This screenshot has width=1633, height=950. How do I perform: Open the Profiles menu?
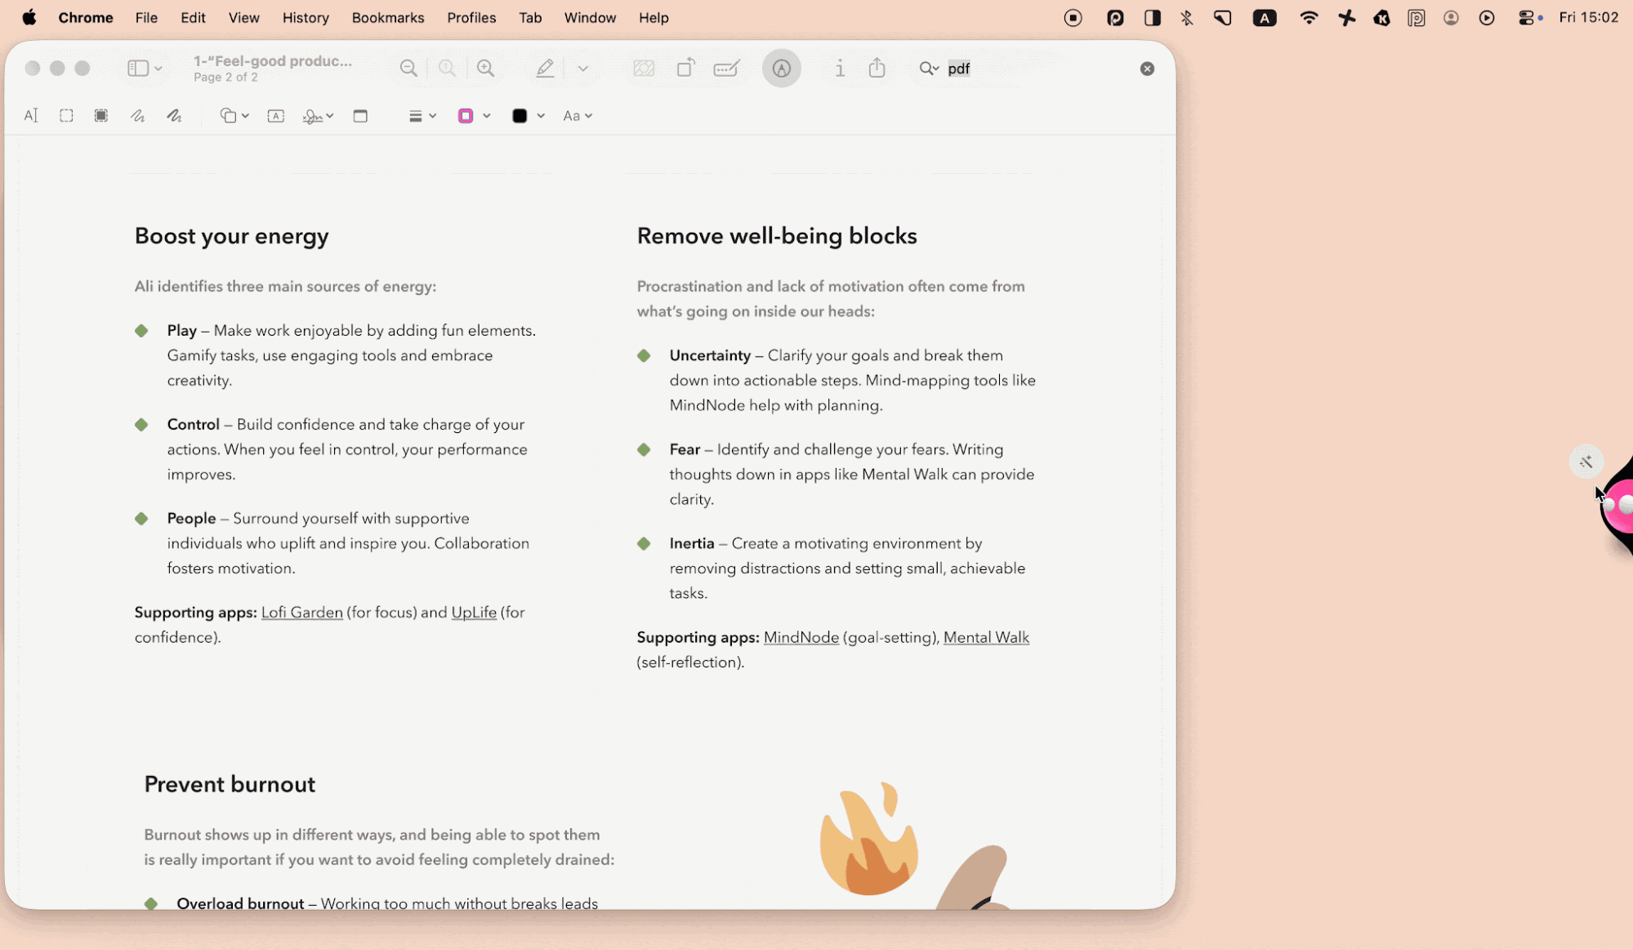coord(471,18)
